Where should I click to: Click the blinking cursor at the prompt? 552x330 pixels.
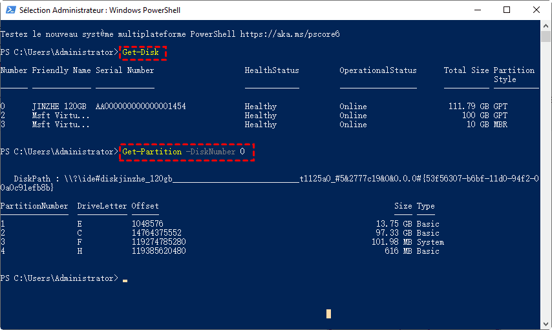pos(125,280)
